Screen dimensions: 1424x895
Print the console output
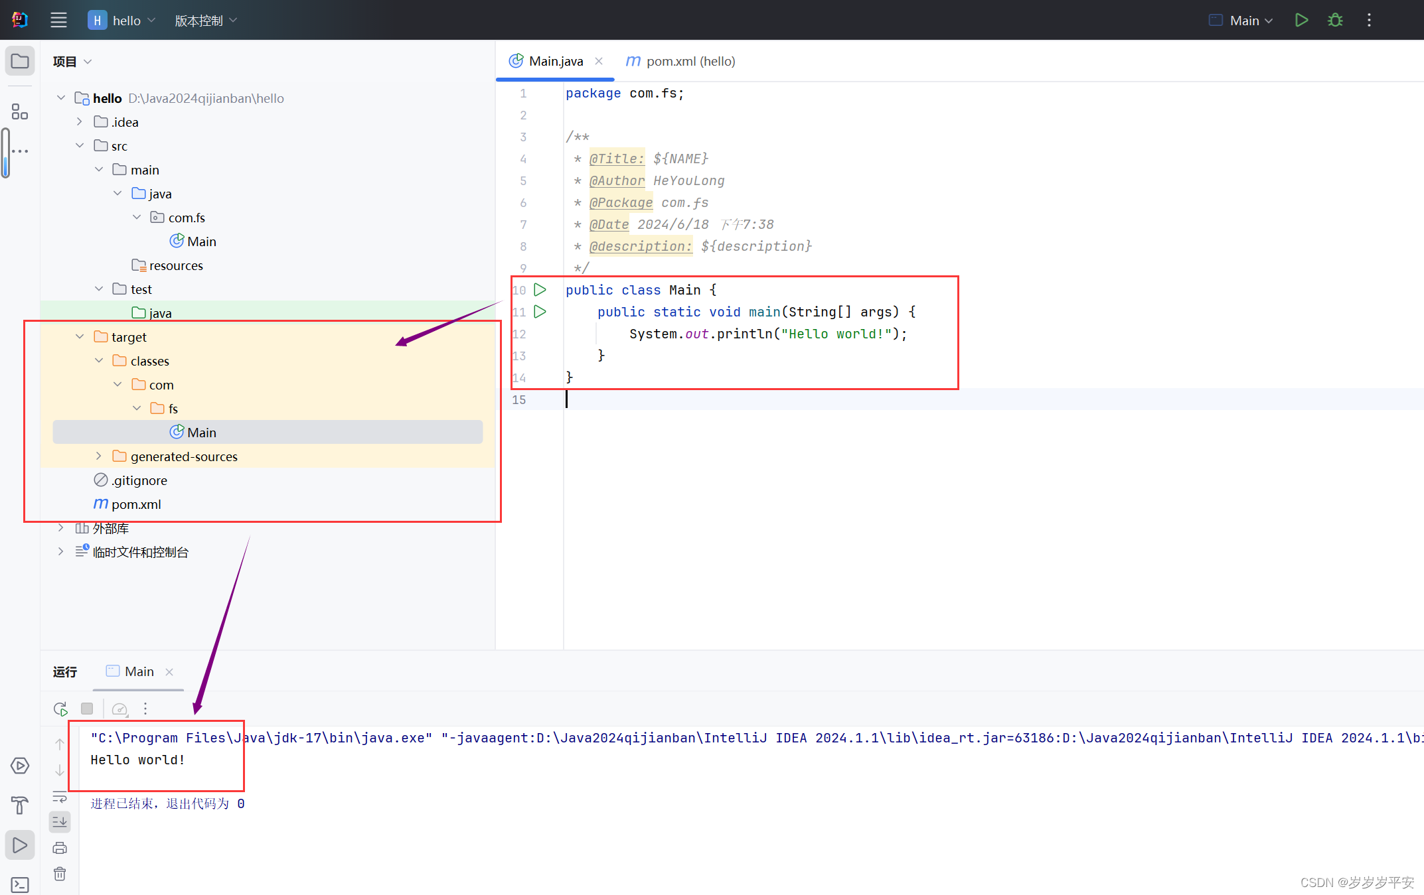[60, 848]
